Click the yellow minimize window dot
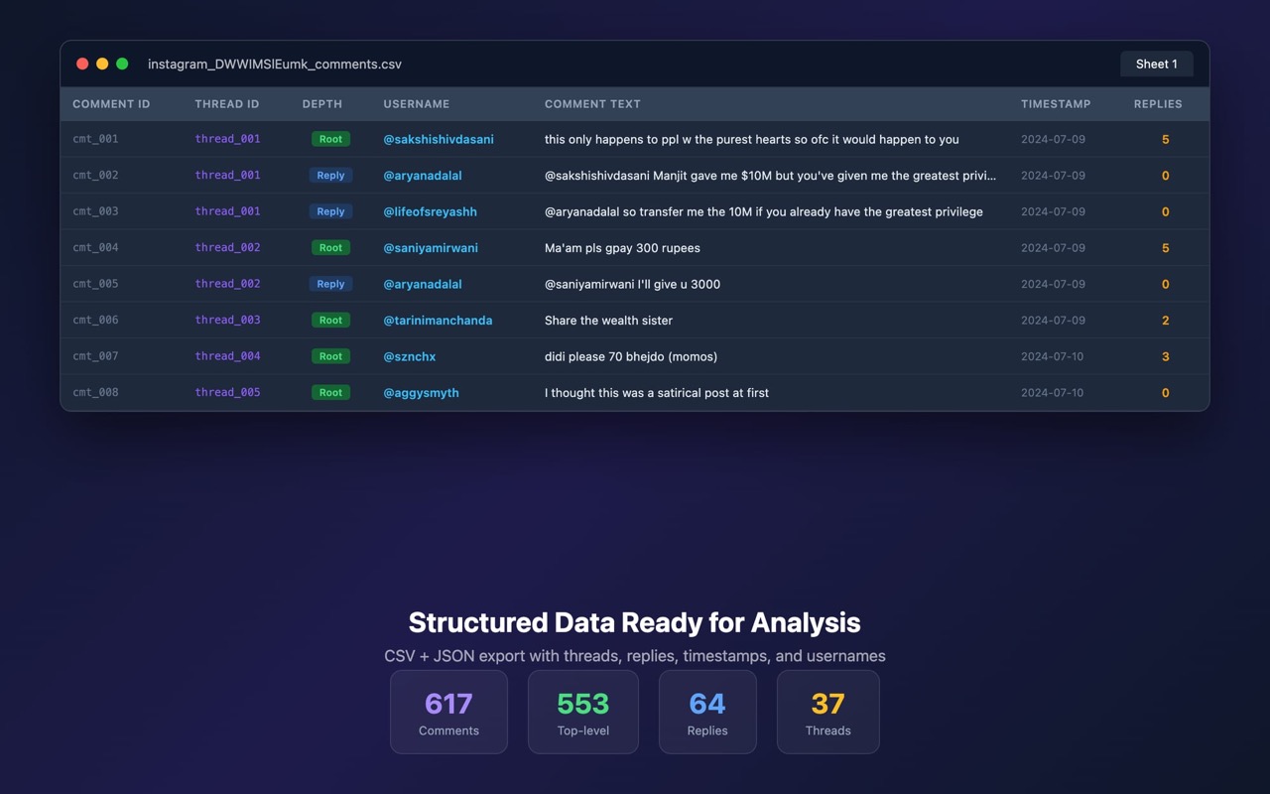 [102, 64]
